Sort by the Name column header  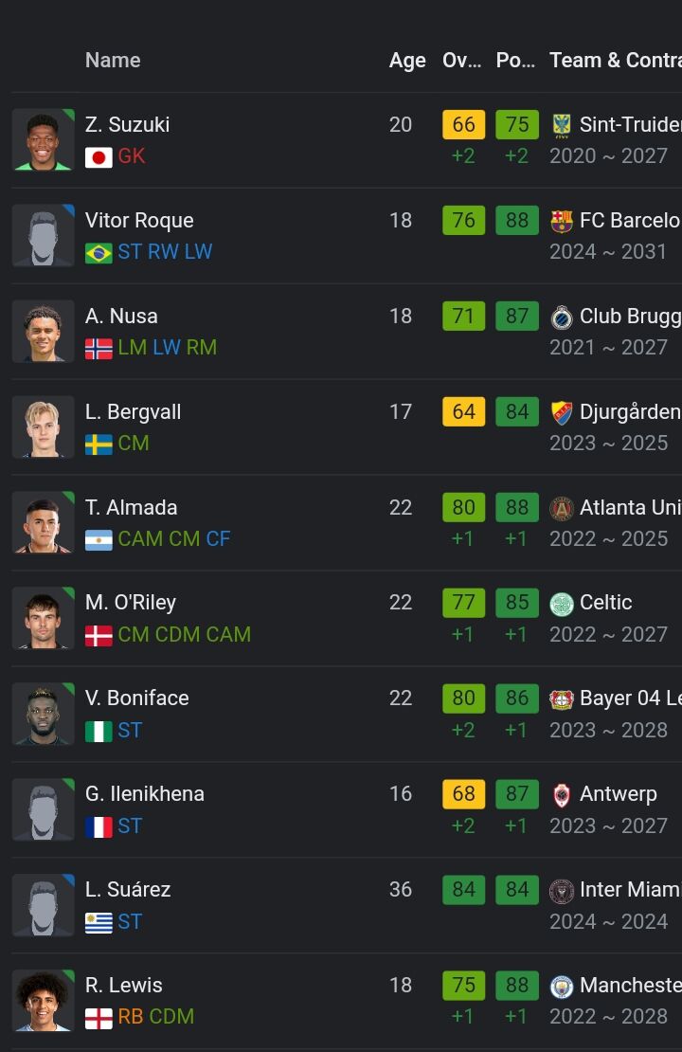pos(113,61)
